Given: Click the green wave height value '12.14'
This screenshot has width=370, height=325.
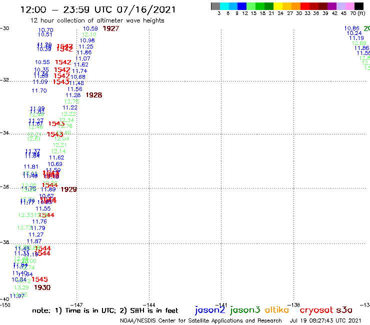Looking at the screenshot, I should click(58, 151).
